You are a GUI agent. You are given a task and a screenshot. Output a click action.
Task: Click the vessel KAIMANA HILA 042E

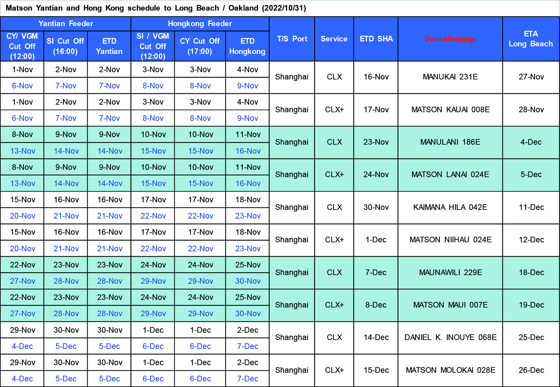(450, 208)
